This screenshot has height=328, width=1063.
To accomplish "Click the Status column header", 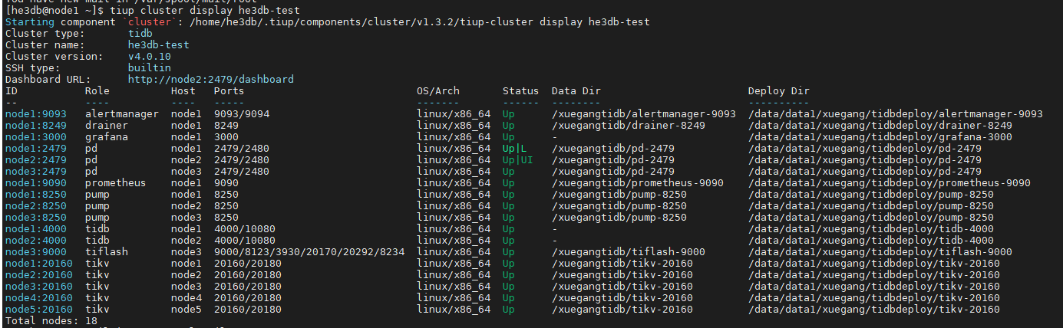I will (x=520, y=91).
